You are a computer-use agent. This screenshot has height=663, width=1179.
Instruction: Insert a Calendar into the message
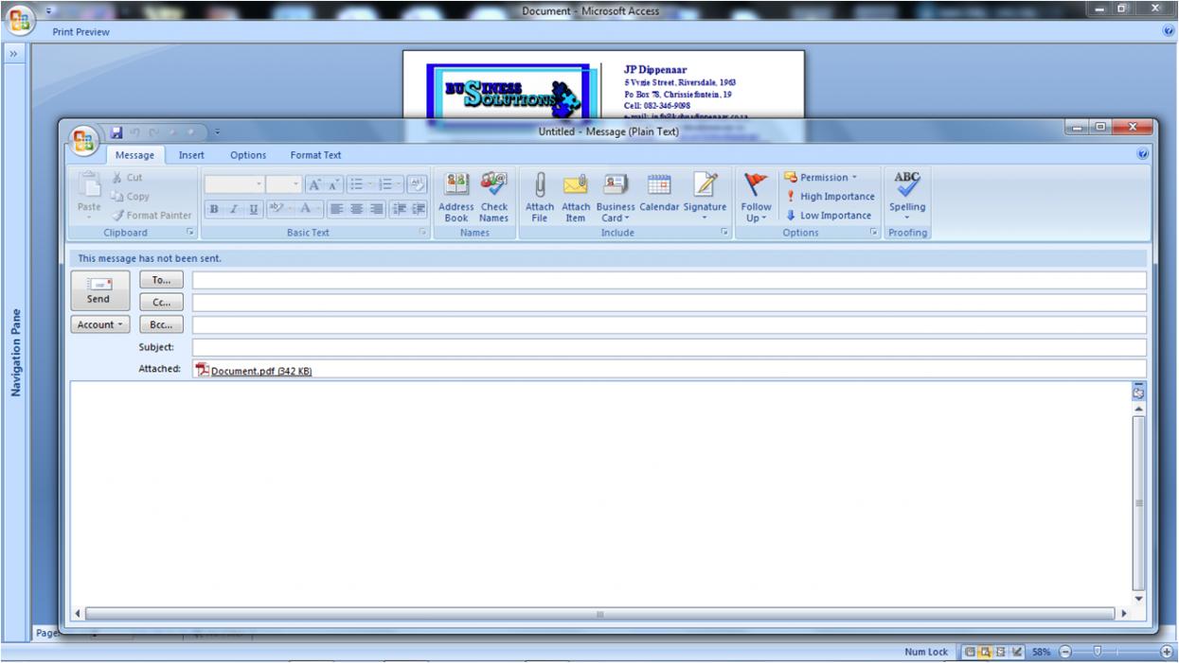658,192
